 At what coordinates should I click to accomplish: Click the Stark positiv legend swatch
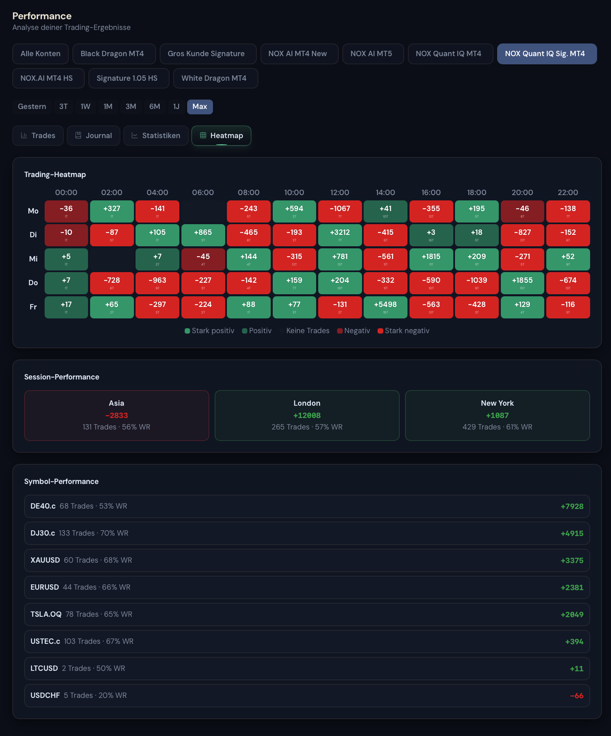tap(187, 331)
